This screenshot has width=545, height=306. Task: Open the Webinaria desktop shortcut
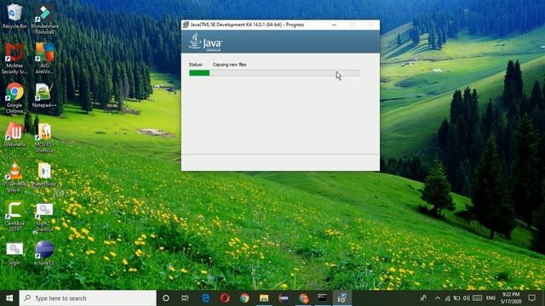pos(14,135)
